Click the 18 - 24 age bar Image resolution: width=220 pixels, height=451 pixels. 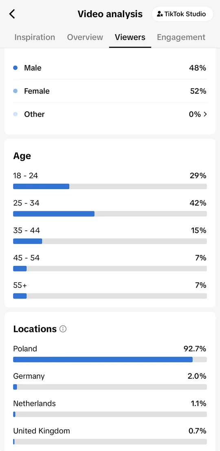(110, 186)
